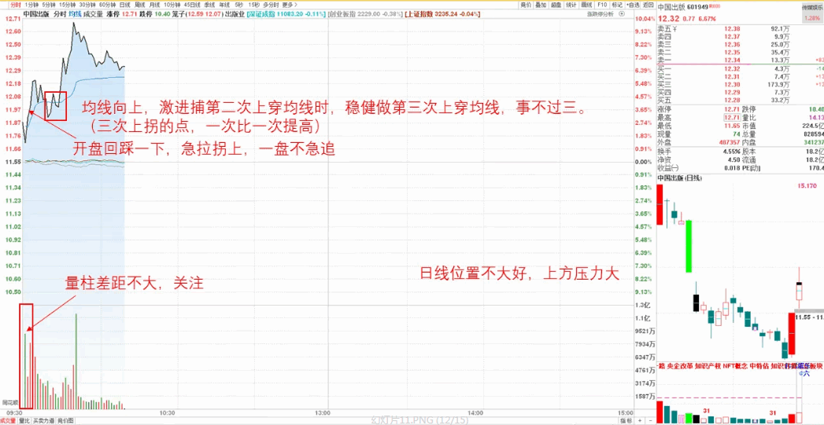
Task: Open the F10 company info
Action: click(x=602, y=5)
